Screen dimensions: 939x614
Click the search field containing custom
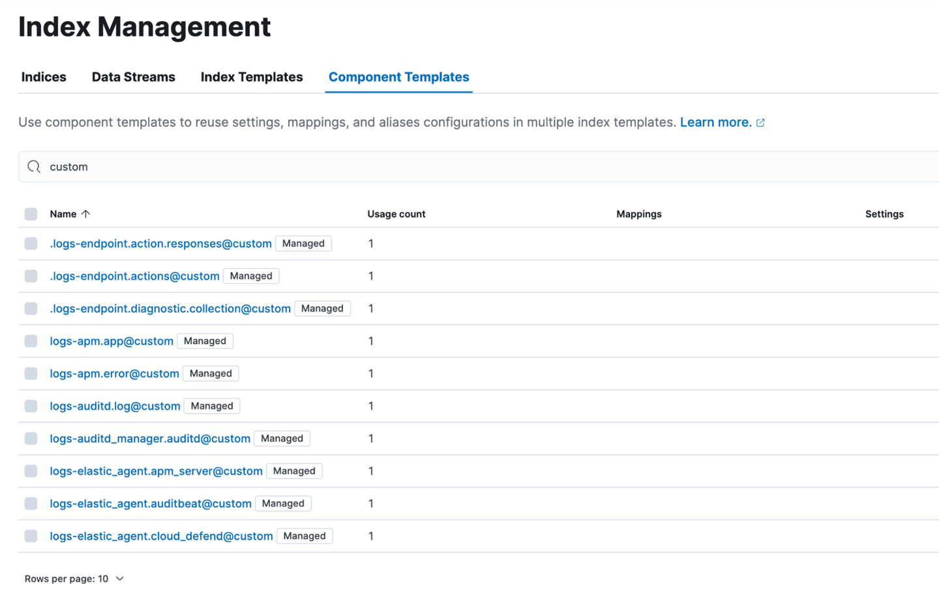[456, 167]
